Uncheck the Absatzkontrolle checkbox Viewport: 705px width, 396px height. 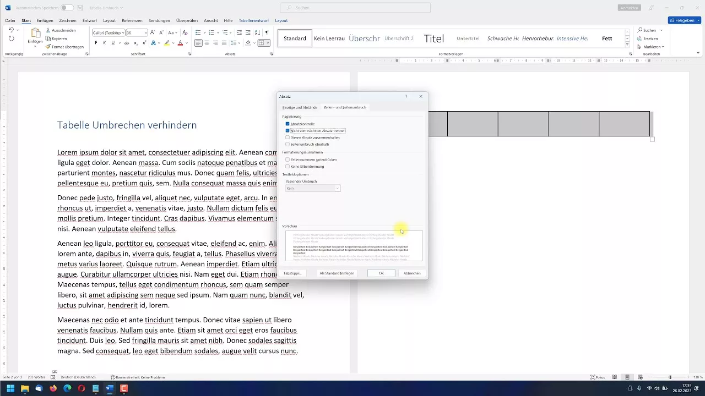pos(288,124)
